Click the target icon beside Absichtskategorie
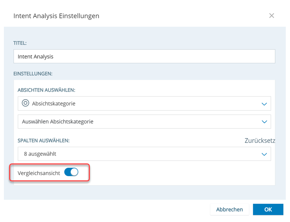290x222 pixels. click(25, 103)
